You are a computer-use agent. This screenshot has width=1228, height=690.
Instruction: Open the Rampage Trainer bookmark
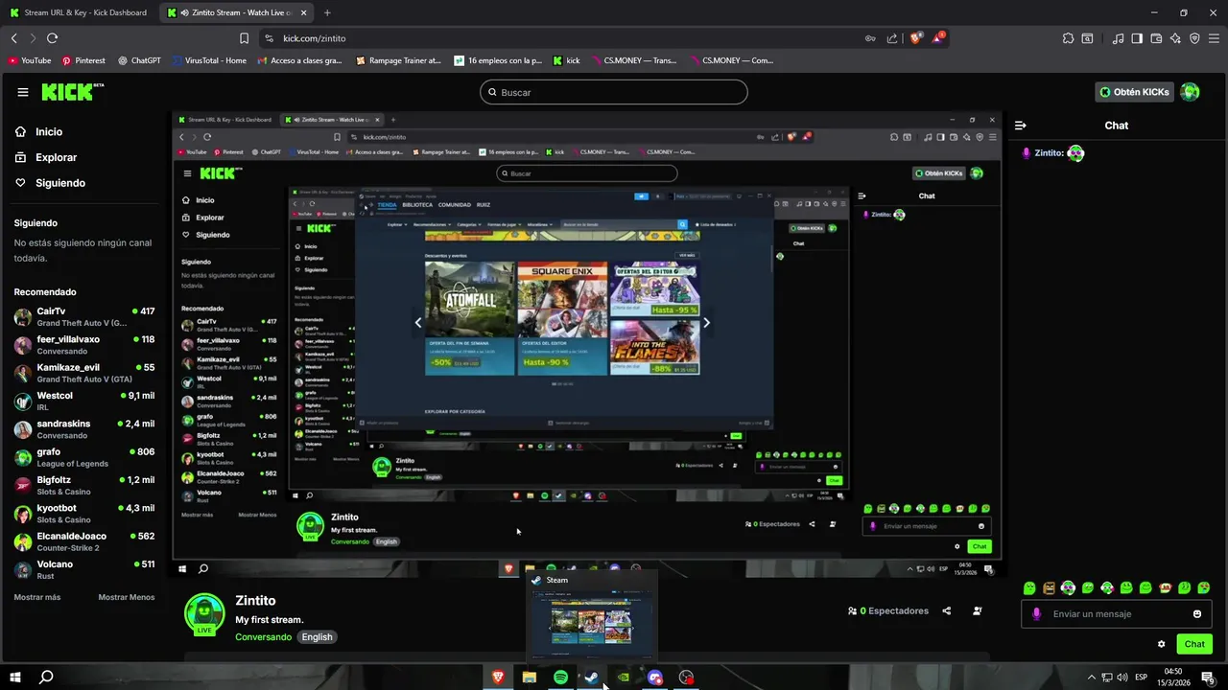(x=398, y=60)
